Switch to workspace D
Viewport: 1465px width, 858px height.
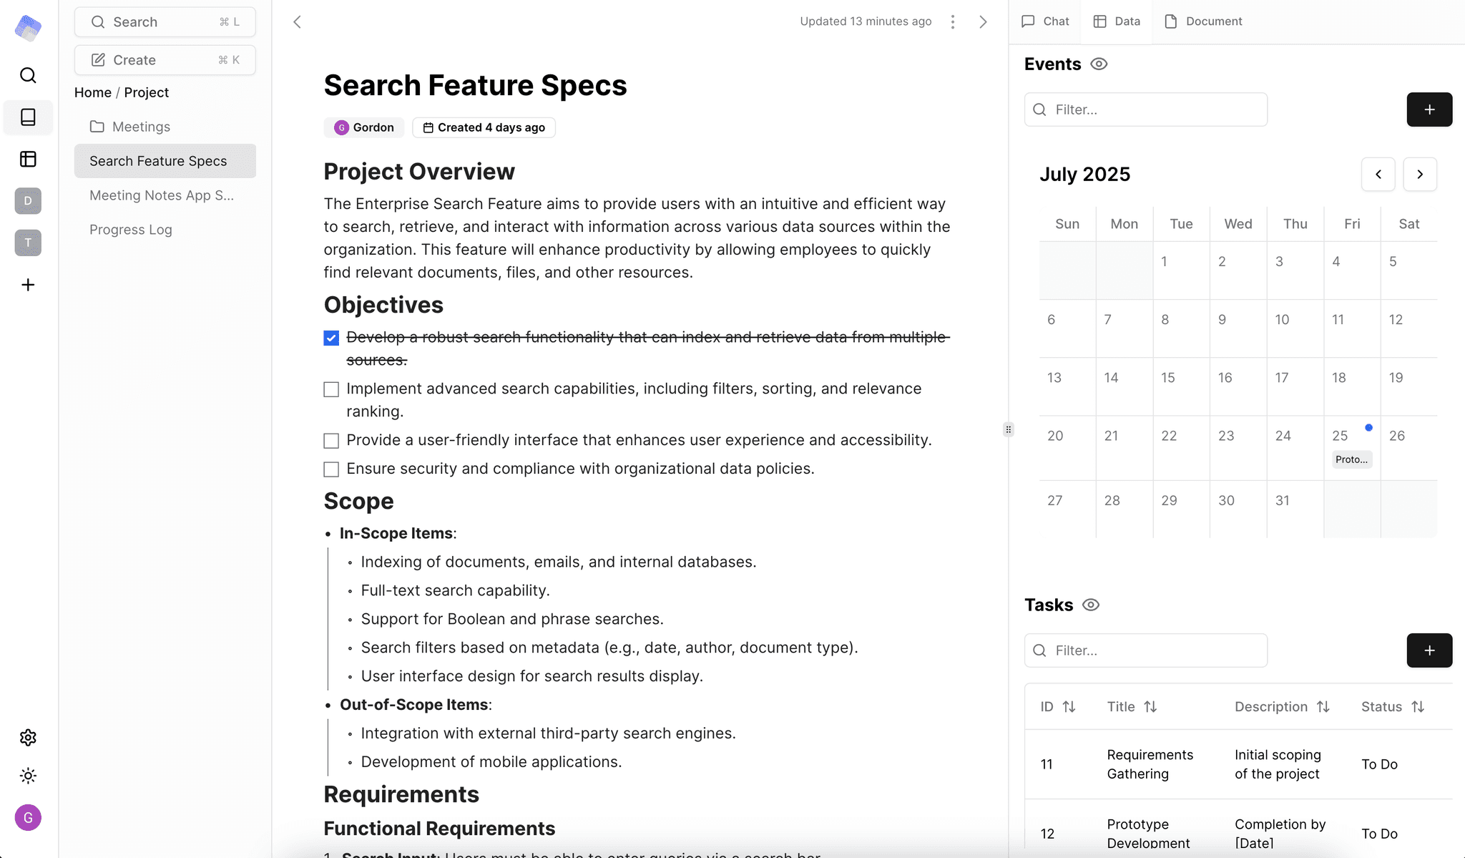[28, 200]
